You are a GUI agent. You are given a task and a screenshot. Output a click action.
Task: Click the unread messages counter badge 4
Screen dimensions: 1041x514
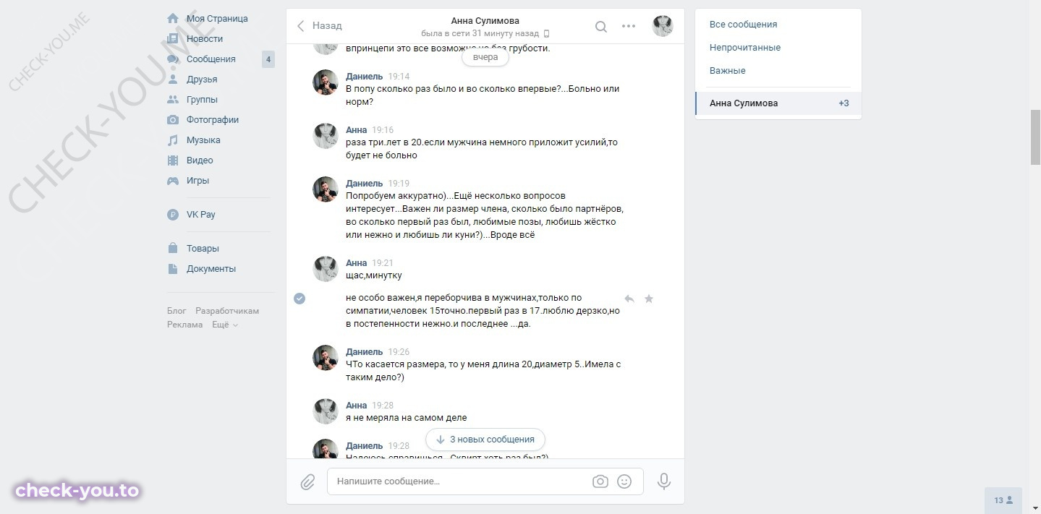(268, 59)
